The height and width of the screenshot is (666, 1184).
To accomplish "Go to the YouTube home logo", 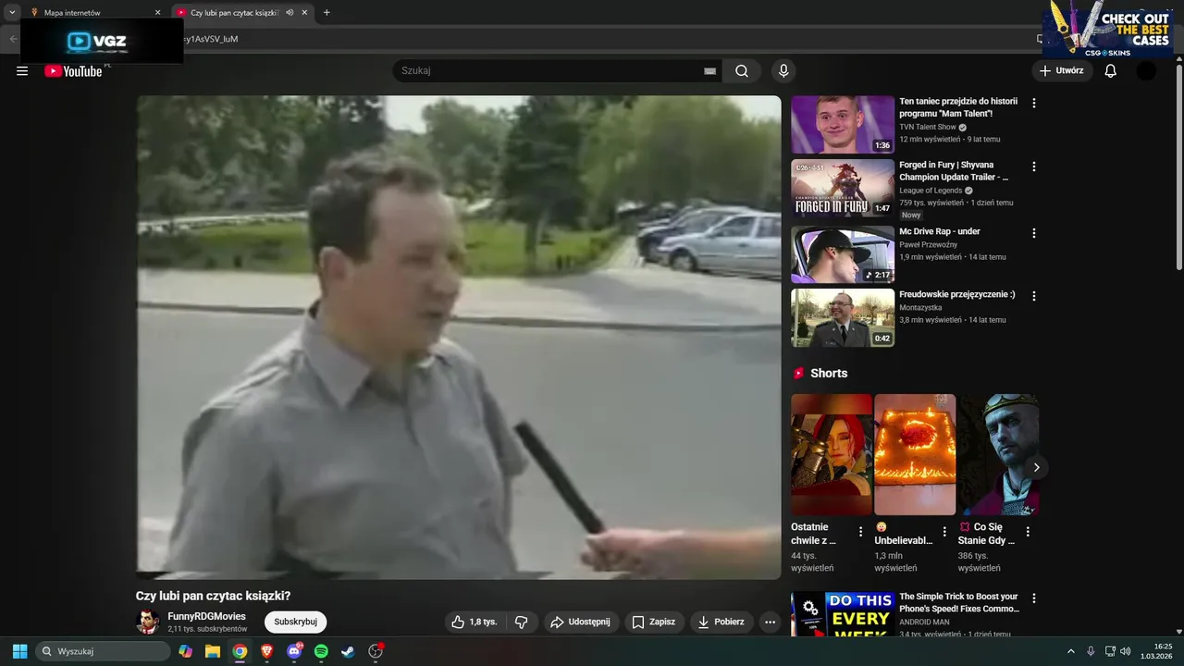I will click(x=74, y=71).
